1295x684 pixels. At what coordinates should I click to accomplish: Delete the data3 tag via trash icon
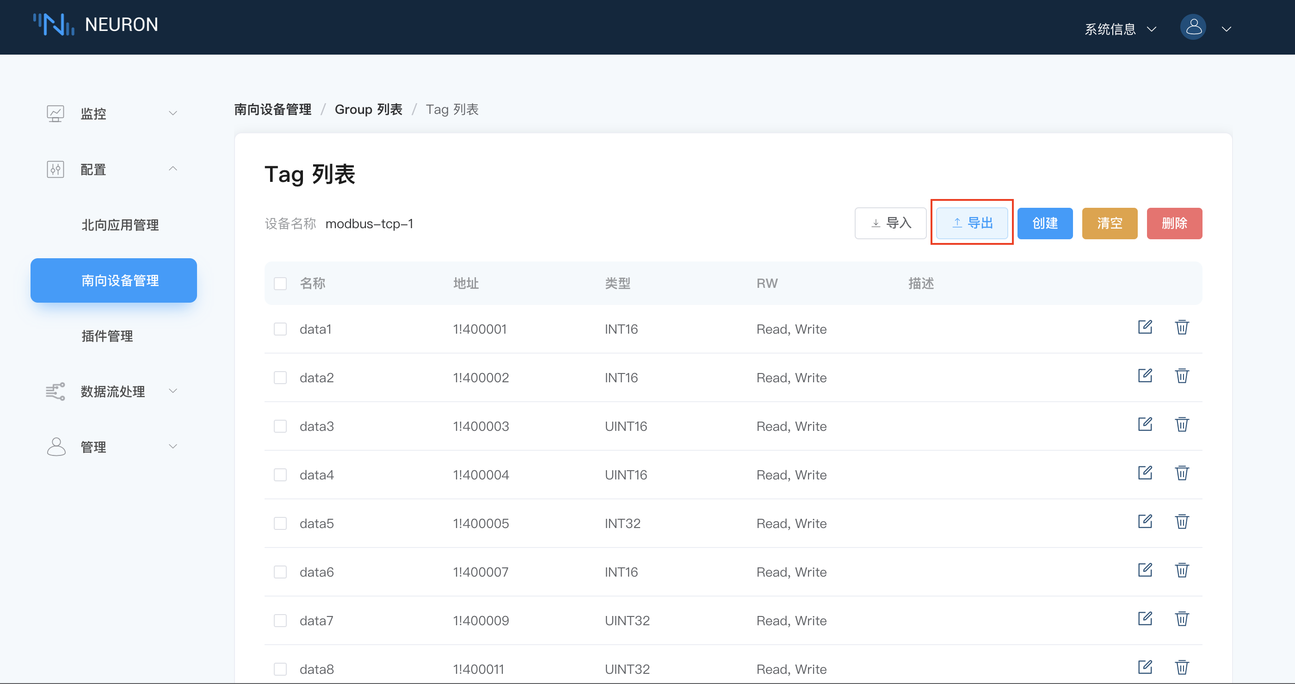pyautogui.click(x=1182, y=424)
